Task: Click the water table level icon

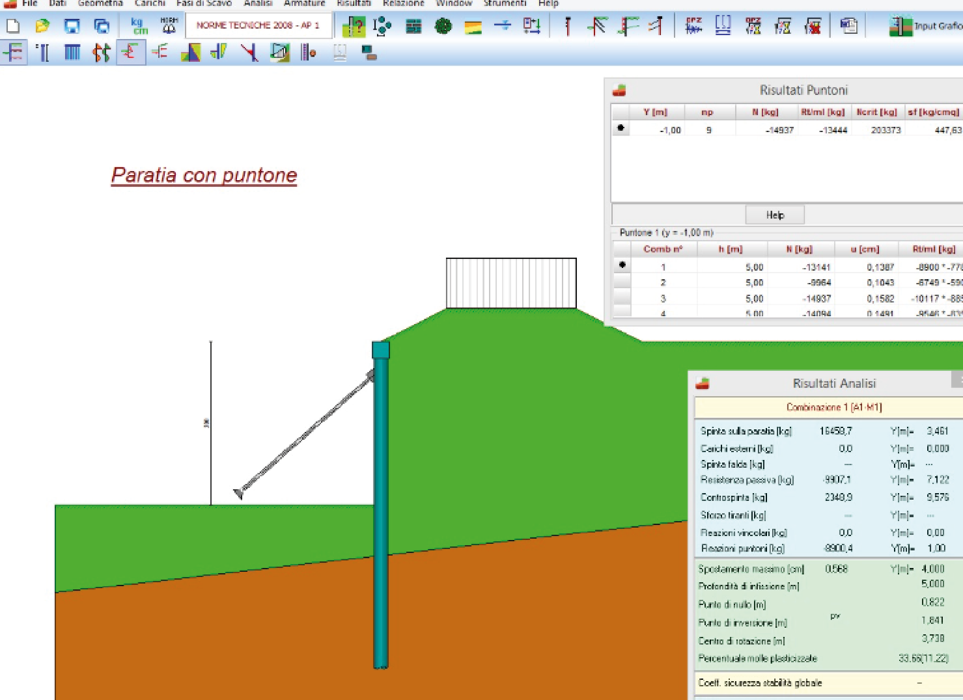Action: 503,26
